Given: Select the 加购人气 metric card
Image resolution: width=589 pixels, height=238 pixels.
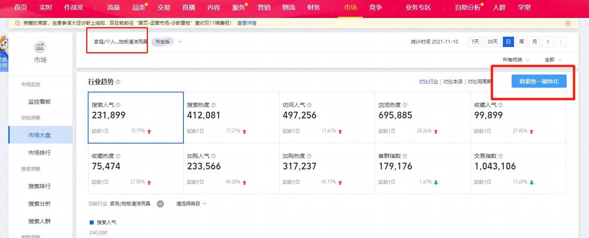Looking at the screenshot, I should pos(231,169).
